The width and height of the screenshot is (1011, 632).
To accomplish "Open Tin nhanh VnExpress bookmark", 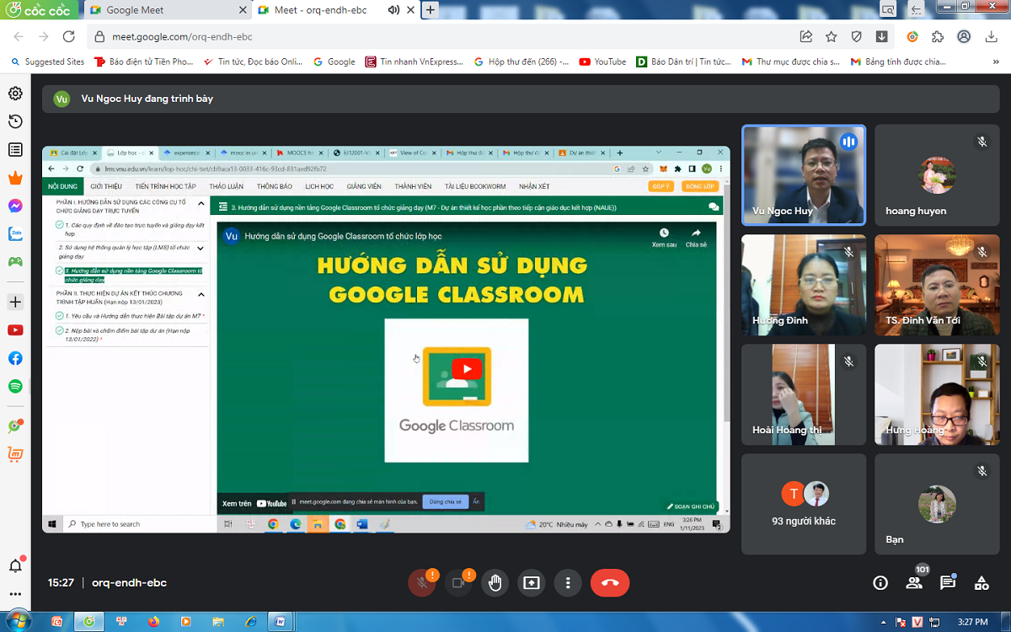I will (x=414, y=62).
